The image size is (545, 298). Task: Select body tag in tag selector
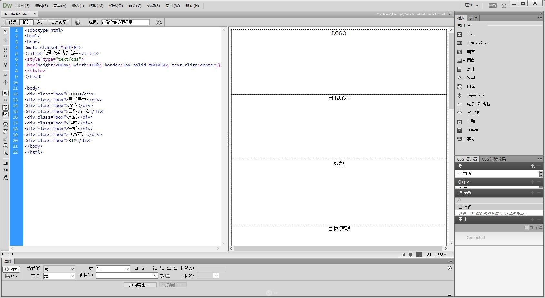(x=8, y=254)
